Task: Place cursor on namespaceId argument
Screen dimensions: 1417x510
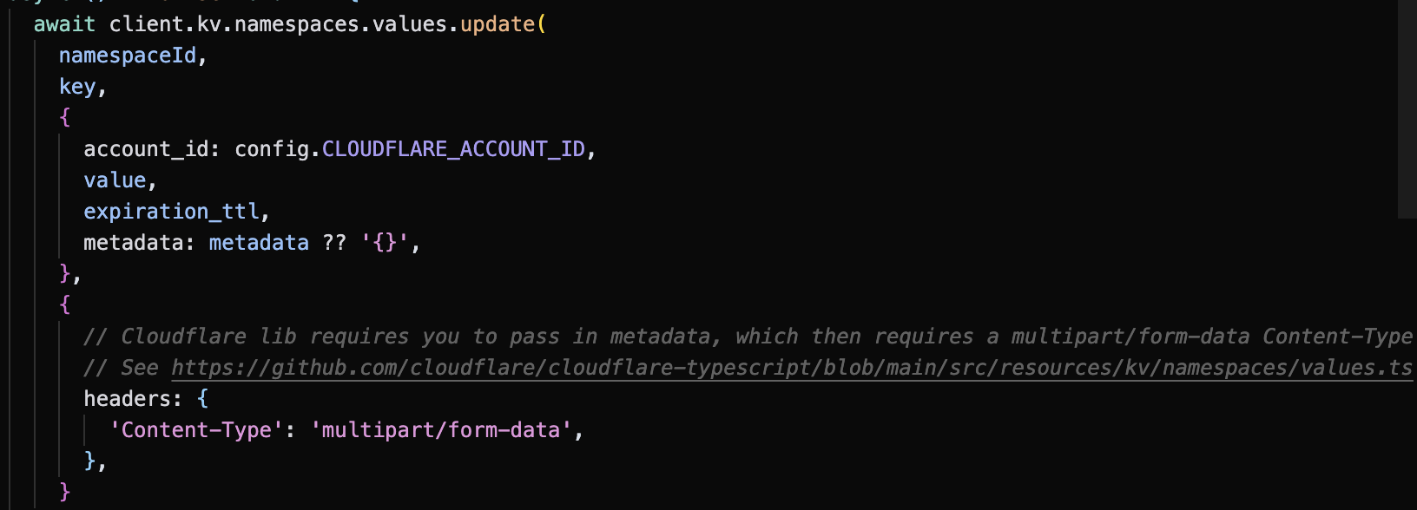Action: [128, 56]
